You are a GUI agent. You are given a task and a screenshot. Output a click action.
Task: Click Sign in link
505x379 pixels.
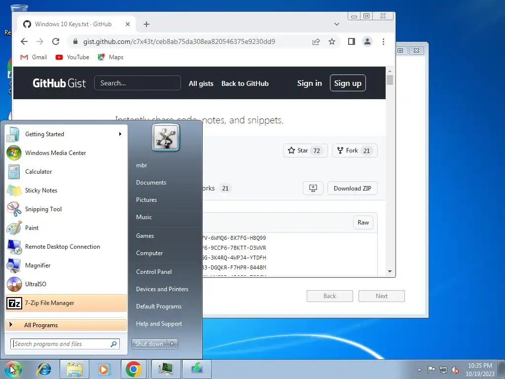[x=310, y=83]
